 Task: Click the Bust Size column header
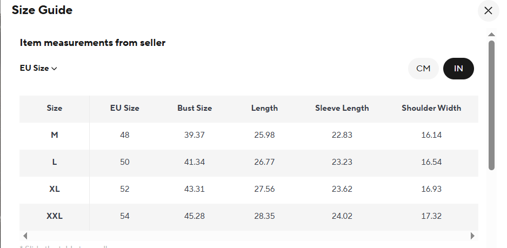195,108
